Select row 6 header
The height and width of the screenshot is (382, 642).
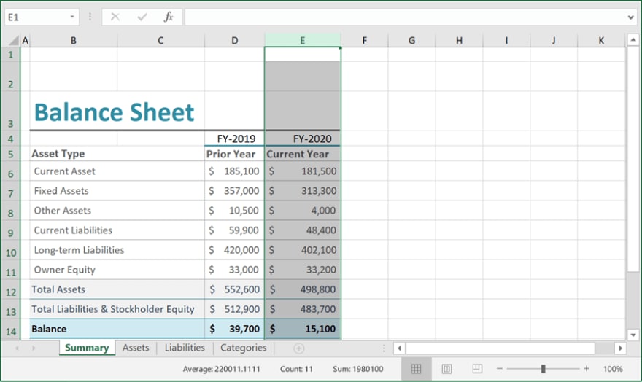pyautogui.click(x=11, y=171)
